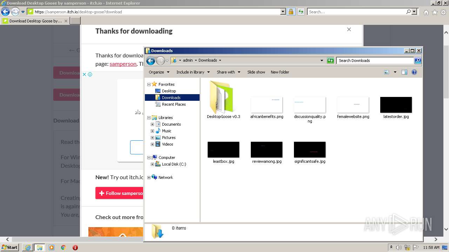Select Downloads in navigation pane
Screen dimensions: 449x252
point(171,98)
